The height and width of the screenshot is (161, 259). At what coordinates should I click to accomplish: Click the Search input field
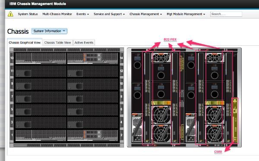click(x=226, y=14)
